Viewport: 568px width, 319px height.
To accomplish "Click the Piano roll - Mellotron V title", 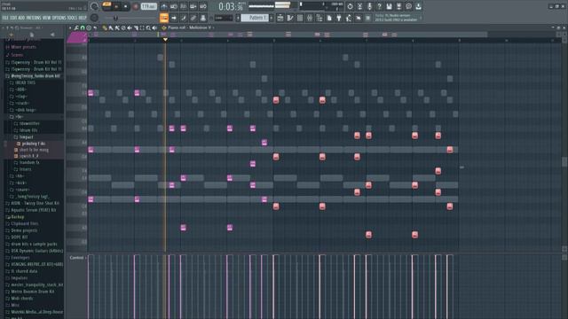I will click(x=189, y=27).
